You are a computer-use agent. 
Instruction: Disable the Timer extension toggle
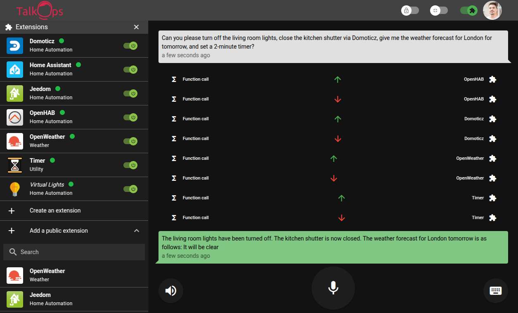[x=130, y=165]
